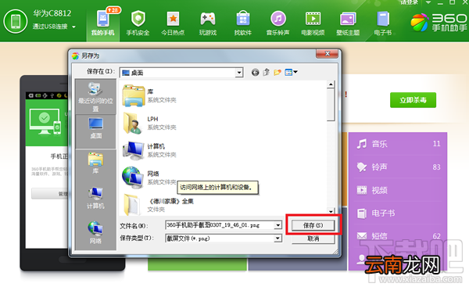Open the 音乐铃声 section
The height and width of the screenshot is (287, 469).
pos(277,23)
